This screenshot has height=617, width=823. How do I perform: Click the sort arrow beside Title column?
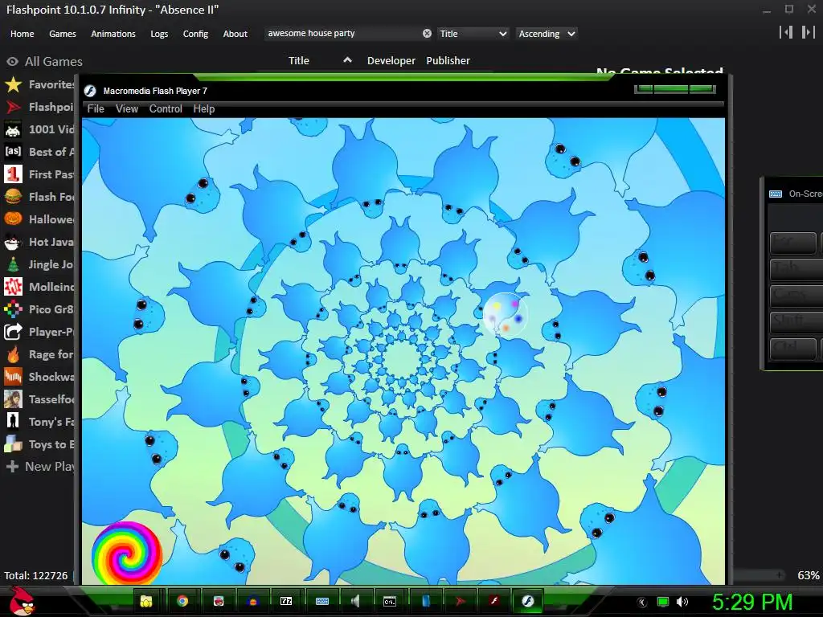(x=347, y=60)
